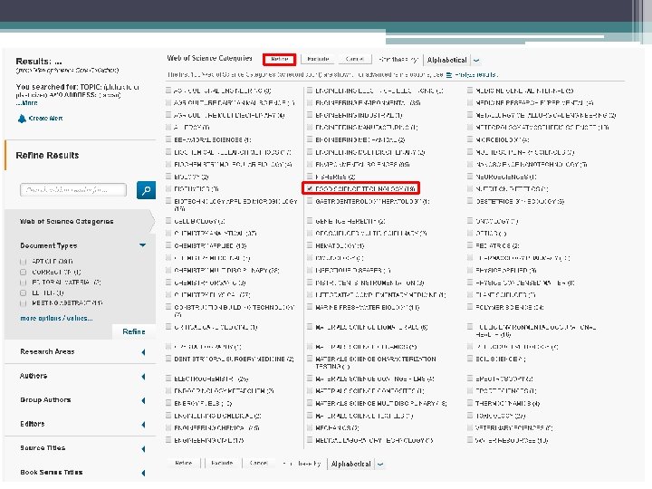This screenshot has height=489, width=652.
Task: Open the Analyze results link
Action: [475, 75]
